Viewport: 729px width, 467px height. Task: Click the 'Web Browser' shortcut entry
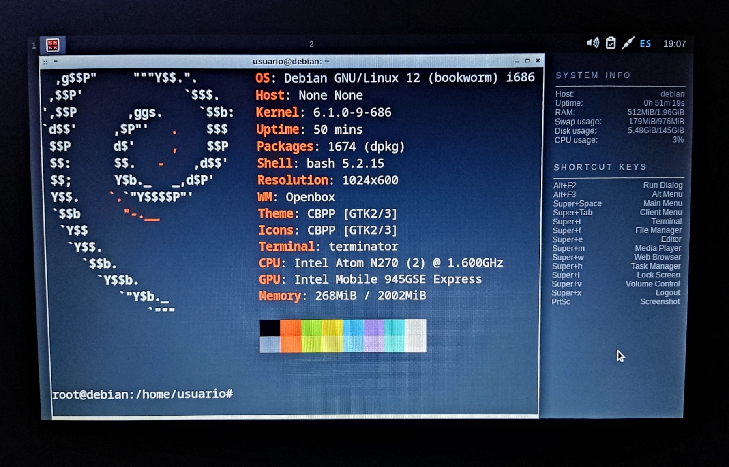(657, 257)
